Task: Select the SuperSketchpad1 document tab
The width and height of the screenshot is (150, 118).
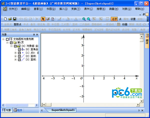Action: coord(63,110)
